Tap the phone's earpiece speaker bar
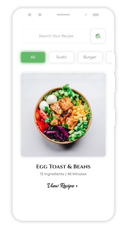128x229 pixels. [63, 15]
